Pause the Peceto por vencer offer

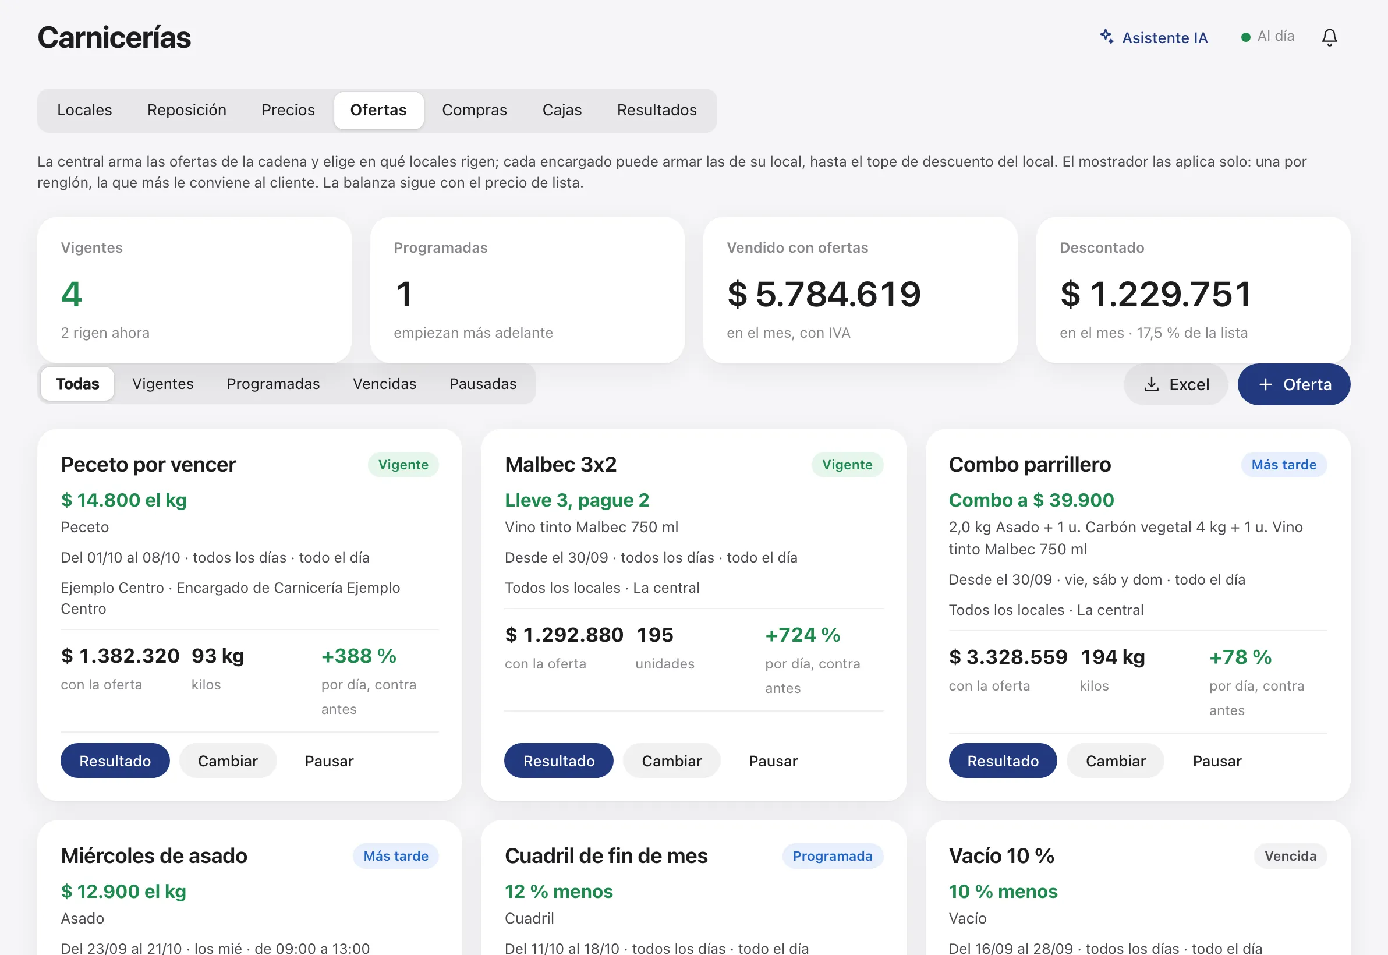329,761
